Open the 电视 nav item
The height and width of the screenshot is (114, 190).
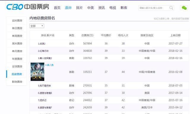coord(113,8)
